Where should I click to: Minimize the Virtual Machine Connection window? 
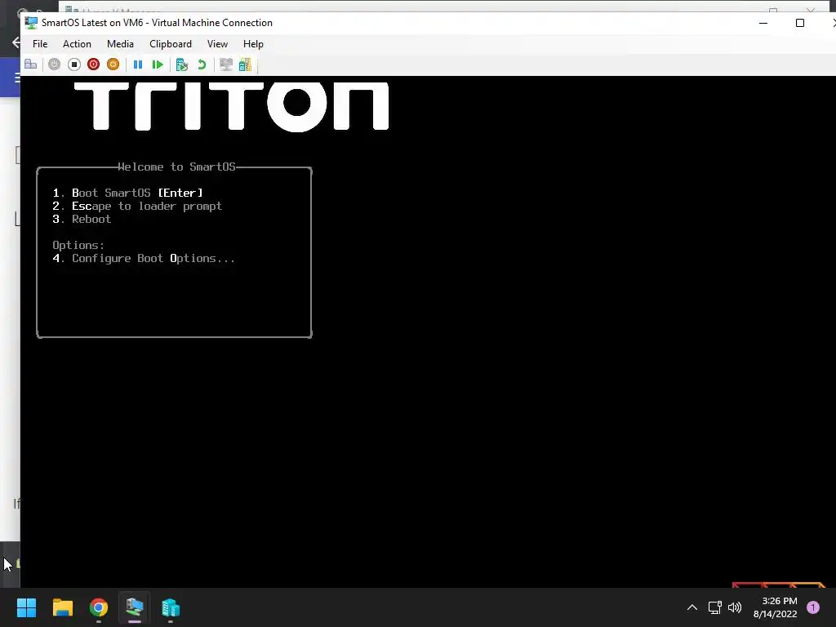click(763, 23)
